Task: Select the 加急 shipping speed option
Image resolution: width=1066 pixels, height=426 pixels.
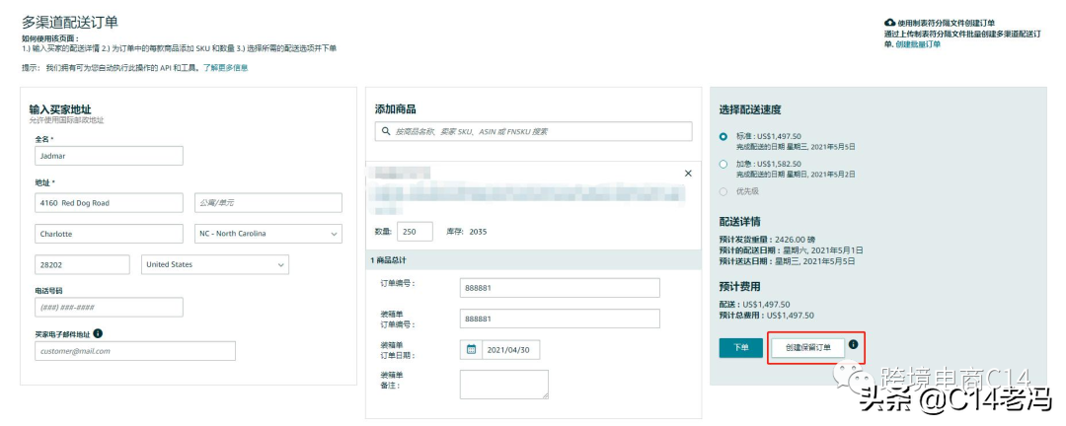Action: [x=723, y=164]
